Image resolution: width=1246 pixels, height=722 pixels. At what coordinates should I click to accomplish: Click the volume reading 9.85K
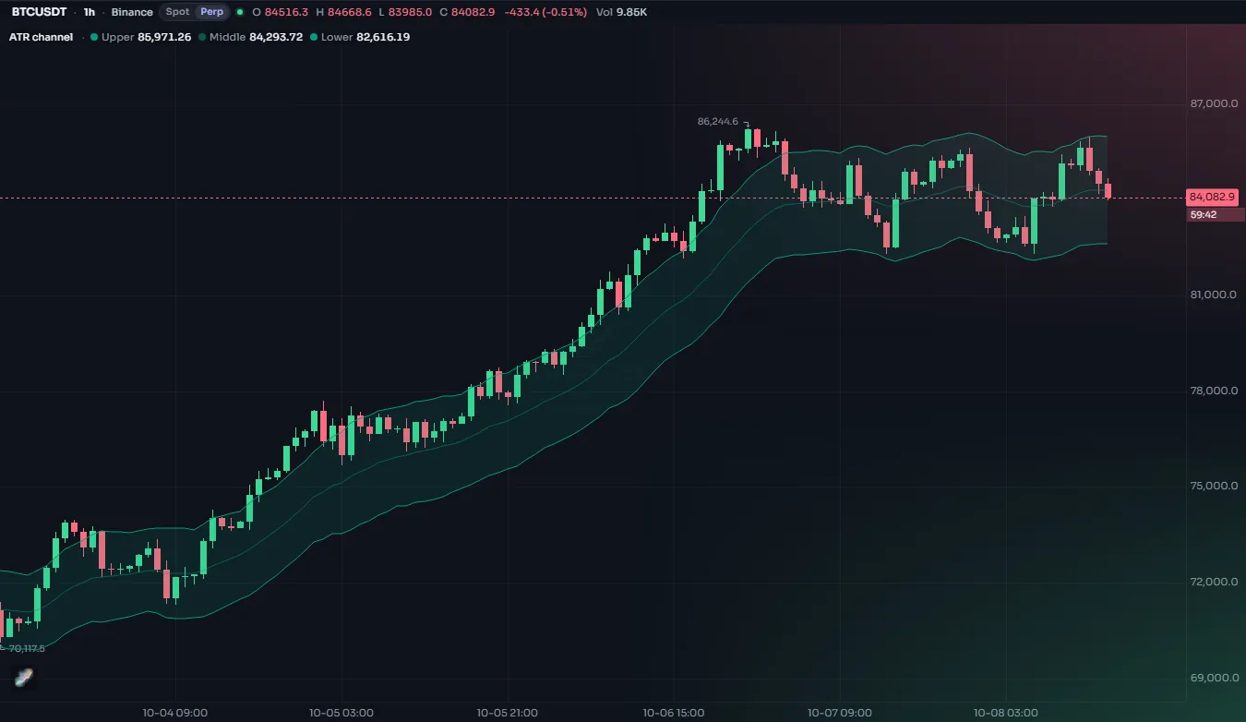[x=631, y=12]
